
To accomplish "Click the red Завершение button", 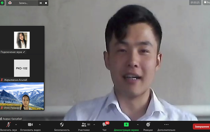I will pos(202,126).
